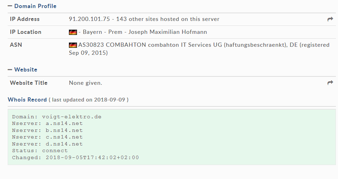The height and width of the screenshot is (179, 338).
Task: Click the share arrow beside Website Title
Action: point(330,83)
